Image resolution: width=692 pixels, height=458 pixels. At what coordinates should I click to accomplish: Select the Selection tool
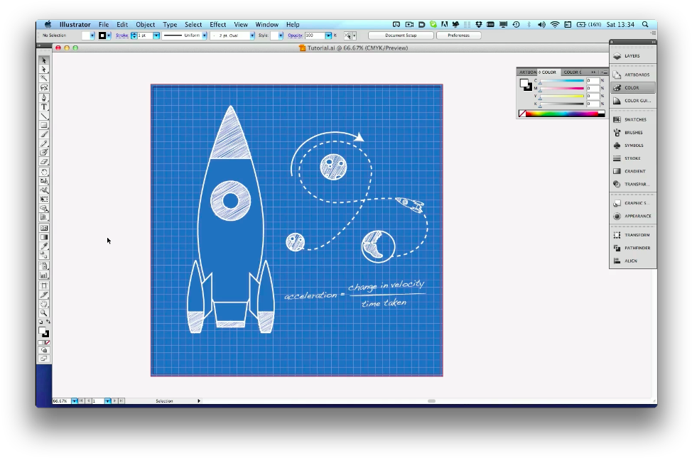click(x=43, y=60)
